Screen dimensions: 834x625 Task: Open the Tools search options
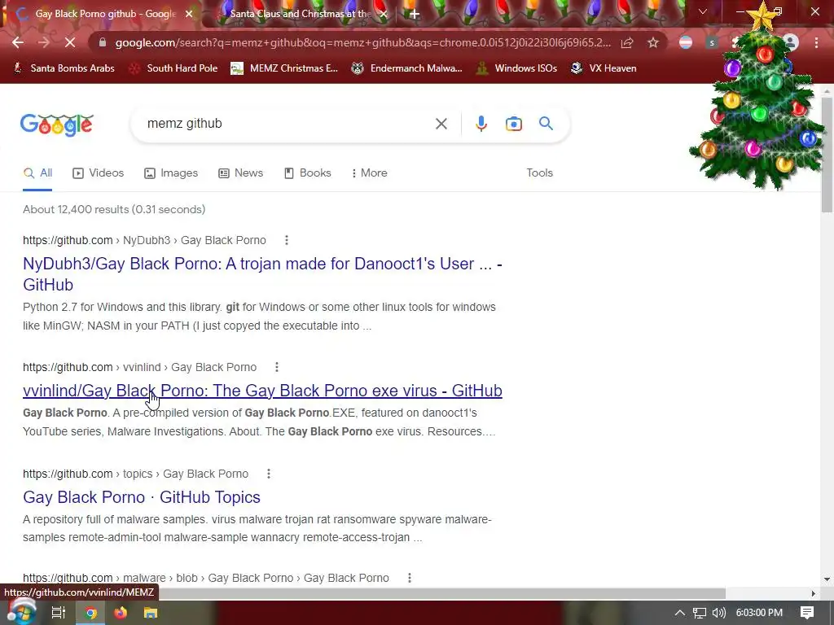coord(539,173)
